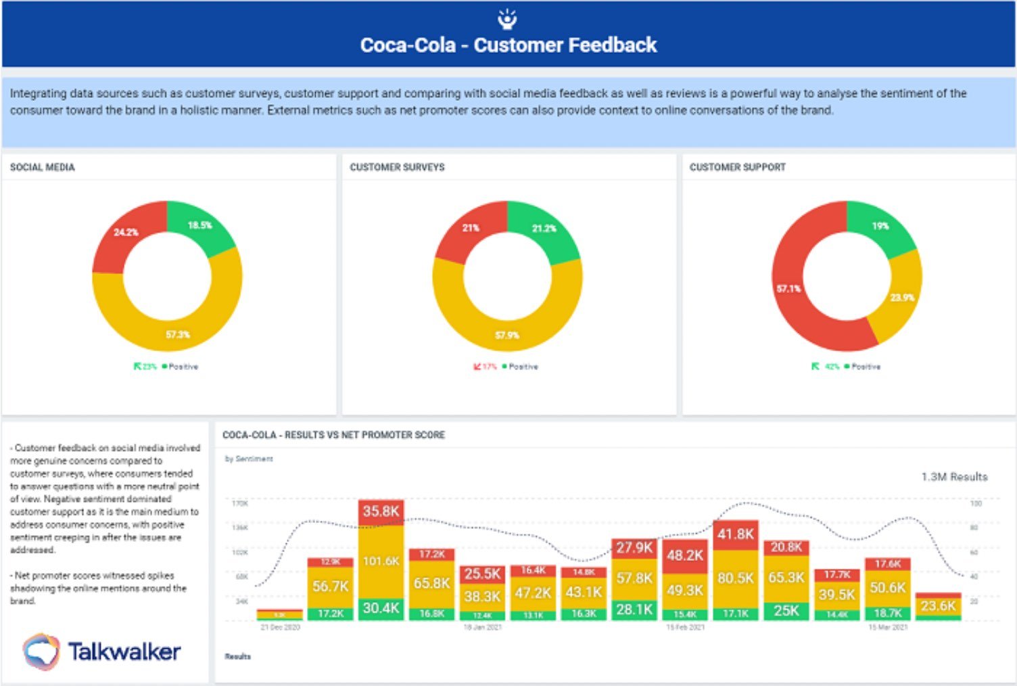The image size is (1017, 686).
Task: Click the 1.3M Results label
Action: click(954, 477)
